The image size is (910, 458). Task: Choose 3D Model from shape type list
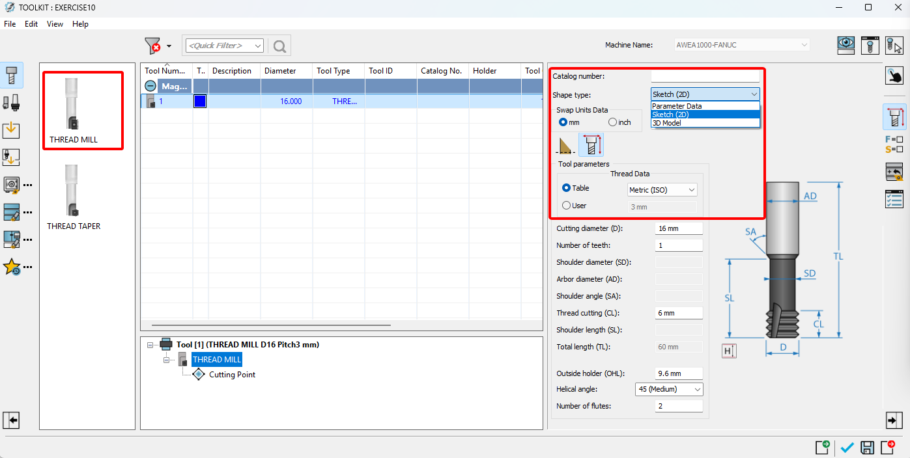click(666, 123)
